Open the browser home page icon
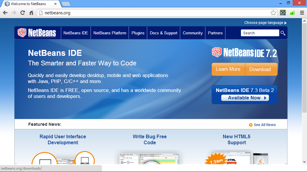 31,13
